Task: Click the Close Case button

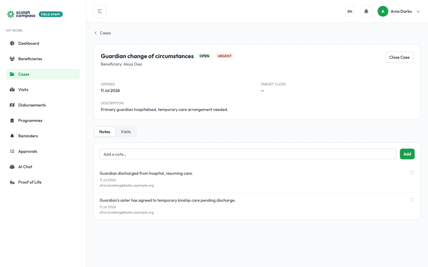Action: click(x=399, y=57)
